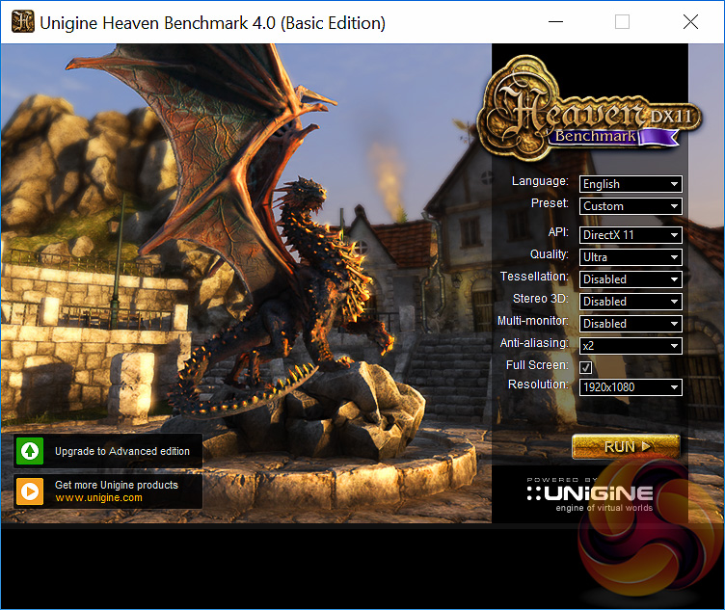Open the Anti-aliasing dropdown showing x2

click(631, 346)
